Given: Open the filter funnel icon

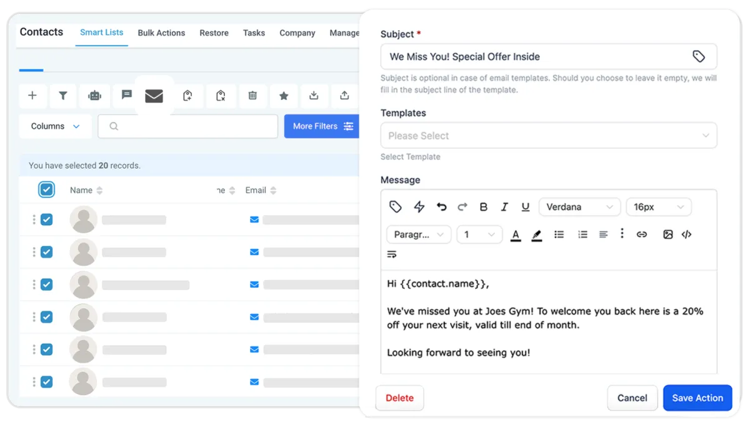Looking at the screenshot, I should pyautogui.click(x=63, y=96).
